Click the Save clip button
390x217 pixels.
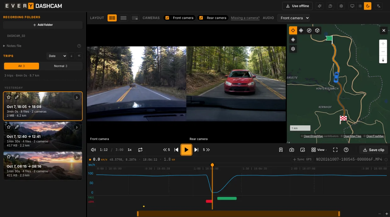point(373,150)
